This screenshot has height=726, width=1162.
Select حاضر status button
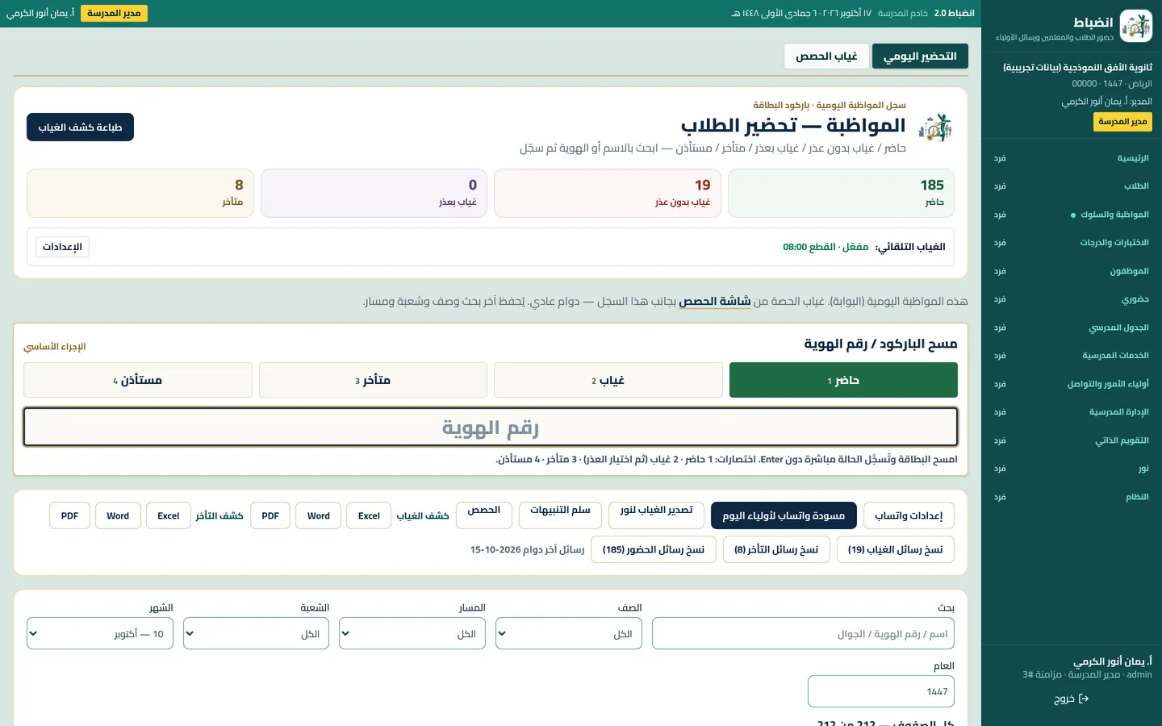(843, 380)
